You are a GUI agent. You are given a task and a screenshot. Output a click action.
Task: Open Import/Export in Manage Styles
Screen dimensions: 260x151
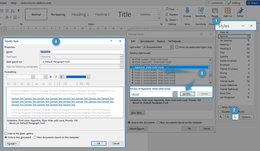[137, 128]
